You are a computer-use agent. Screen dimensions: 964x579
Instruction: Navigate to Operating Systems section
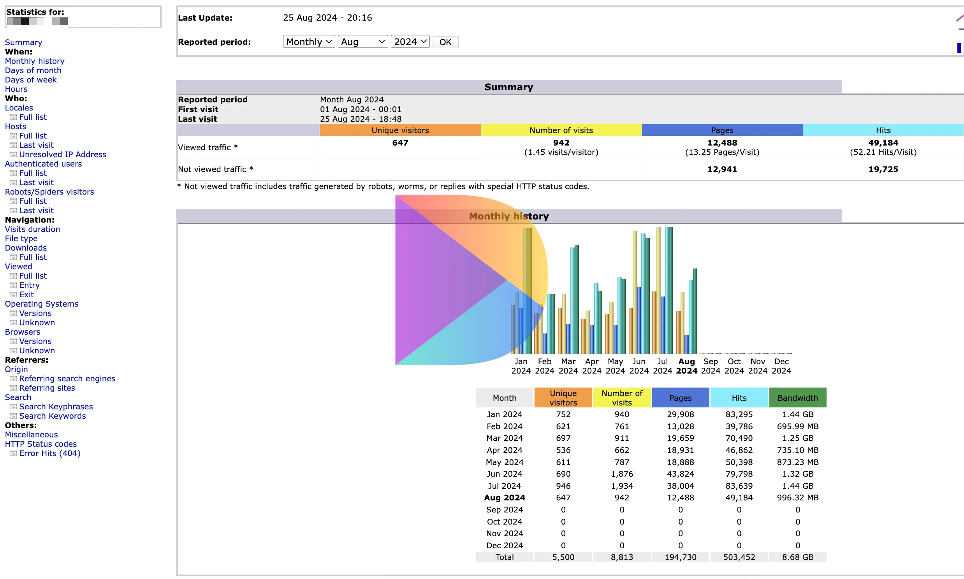click(x=42, y=304)
